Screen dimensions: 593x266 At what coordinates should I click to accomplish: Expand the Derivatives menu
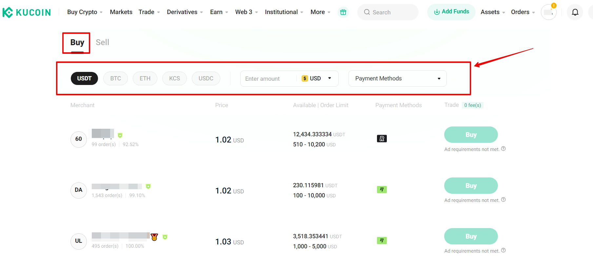pos(185,12)
